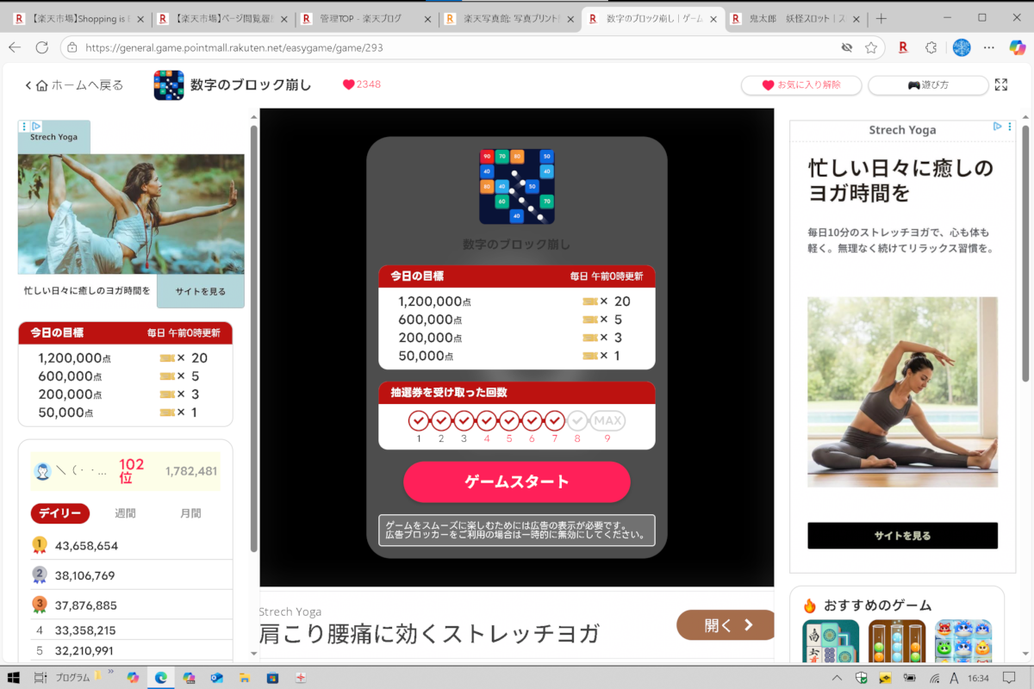Click the 数字のブロック崩し header game icon
The image size is (1034, 689).
tap(169, 85)
